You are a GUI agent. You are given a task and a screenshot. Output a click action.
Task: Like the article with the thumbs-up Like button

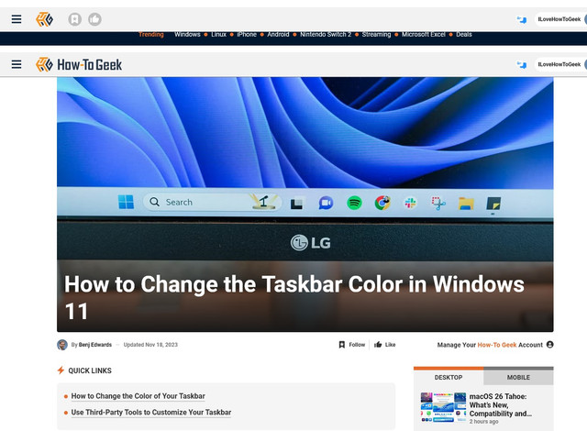385,345
